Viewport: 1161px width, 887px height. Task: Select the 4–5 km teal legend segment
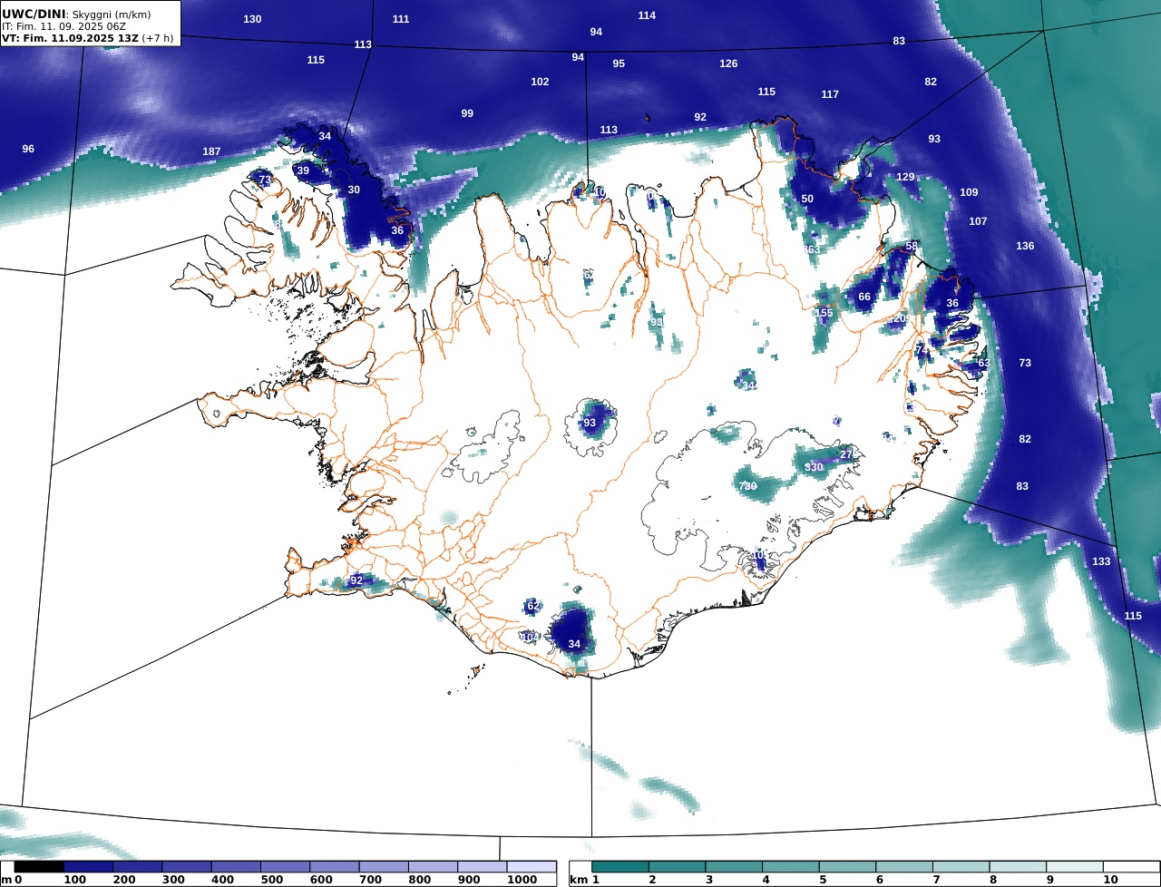791,867
